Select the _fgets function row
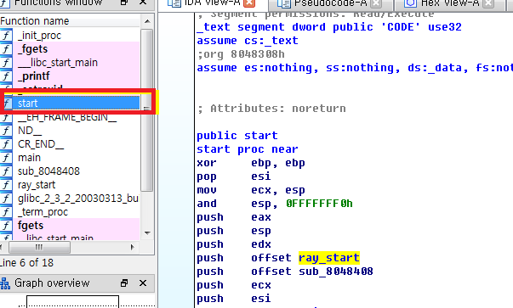This screenshot has height=308, width=513. click(70, 48)
